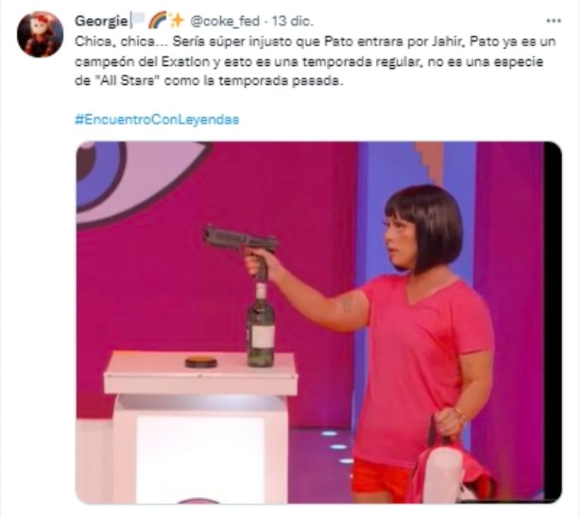This screenshot has height=517, width=581.
Task: Click the sparkles emoji in the name
Action: (176, 20)
